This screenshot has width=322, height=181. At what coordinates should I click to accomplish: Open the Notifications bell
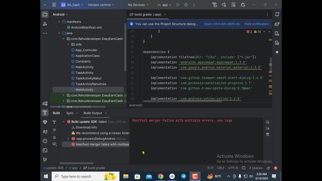pos(277,14)
